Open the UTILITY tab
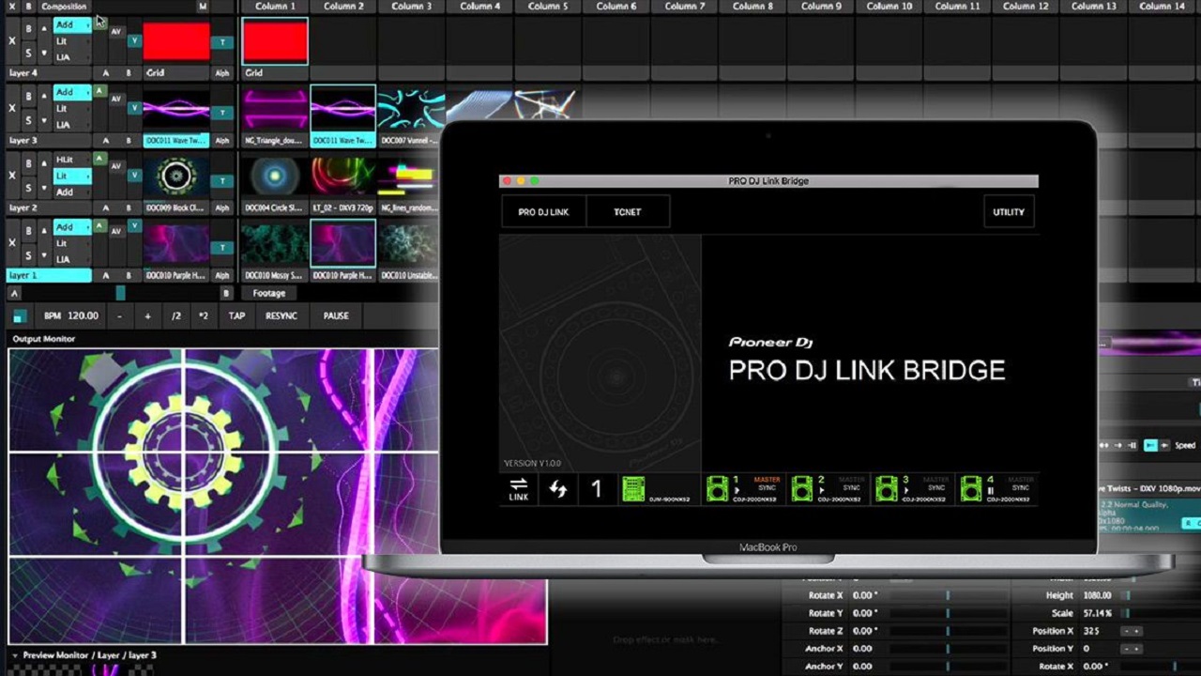 click(x=1009, y=212)
